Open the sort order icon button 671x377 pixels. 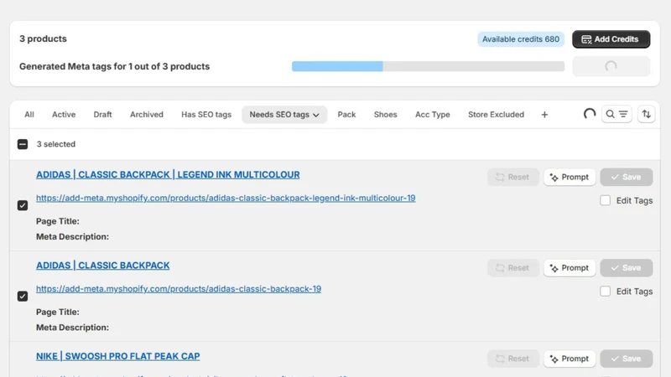(646, 114)
